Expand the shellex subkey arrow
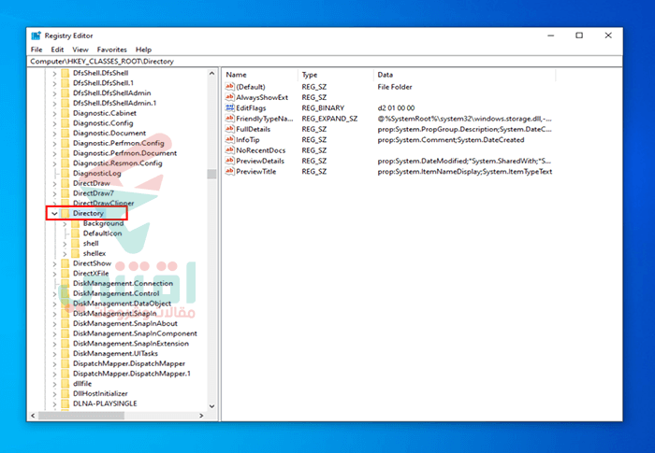655x453 pixels. coord(65,254)
